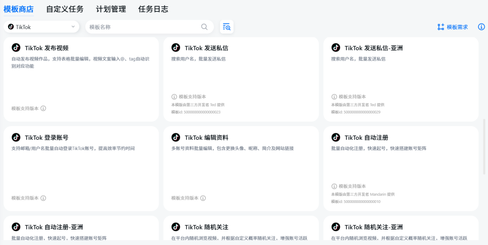Click the TikTok 发送私信 card logo icon
Screen dimensions: 488x245
(176, 47)
